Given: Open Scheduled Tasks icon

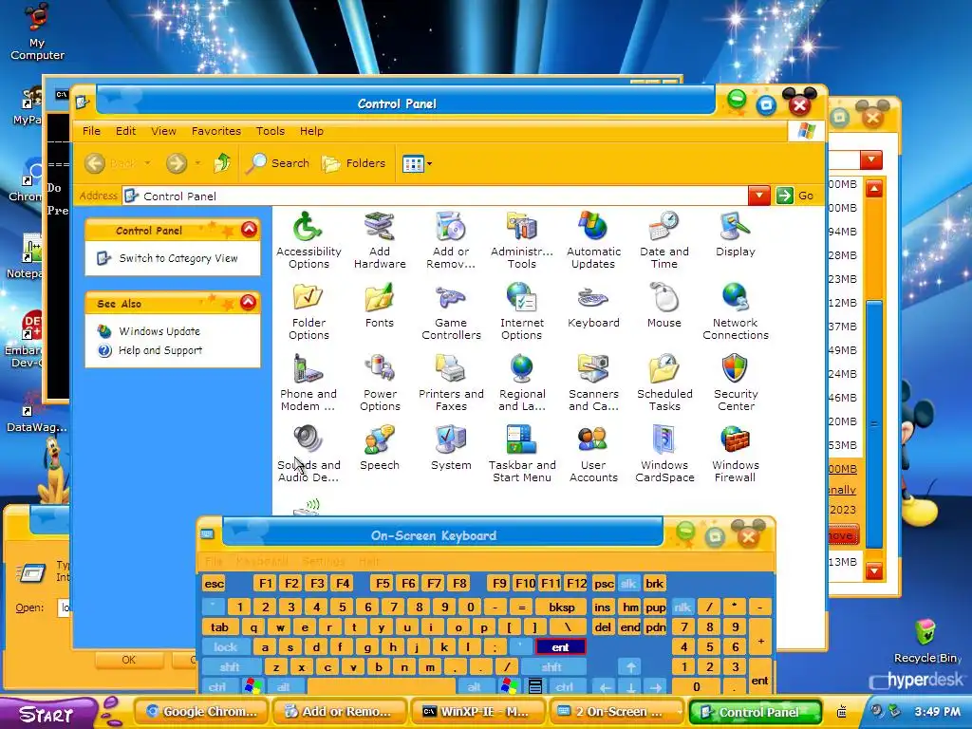Looking at the screenshot, I should click(x=664, y=383).
